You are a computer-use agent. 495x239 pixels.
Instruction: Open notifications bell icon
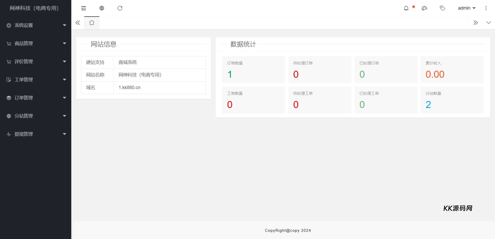406,8
